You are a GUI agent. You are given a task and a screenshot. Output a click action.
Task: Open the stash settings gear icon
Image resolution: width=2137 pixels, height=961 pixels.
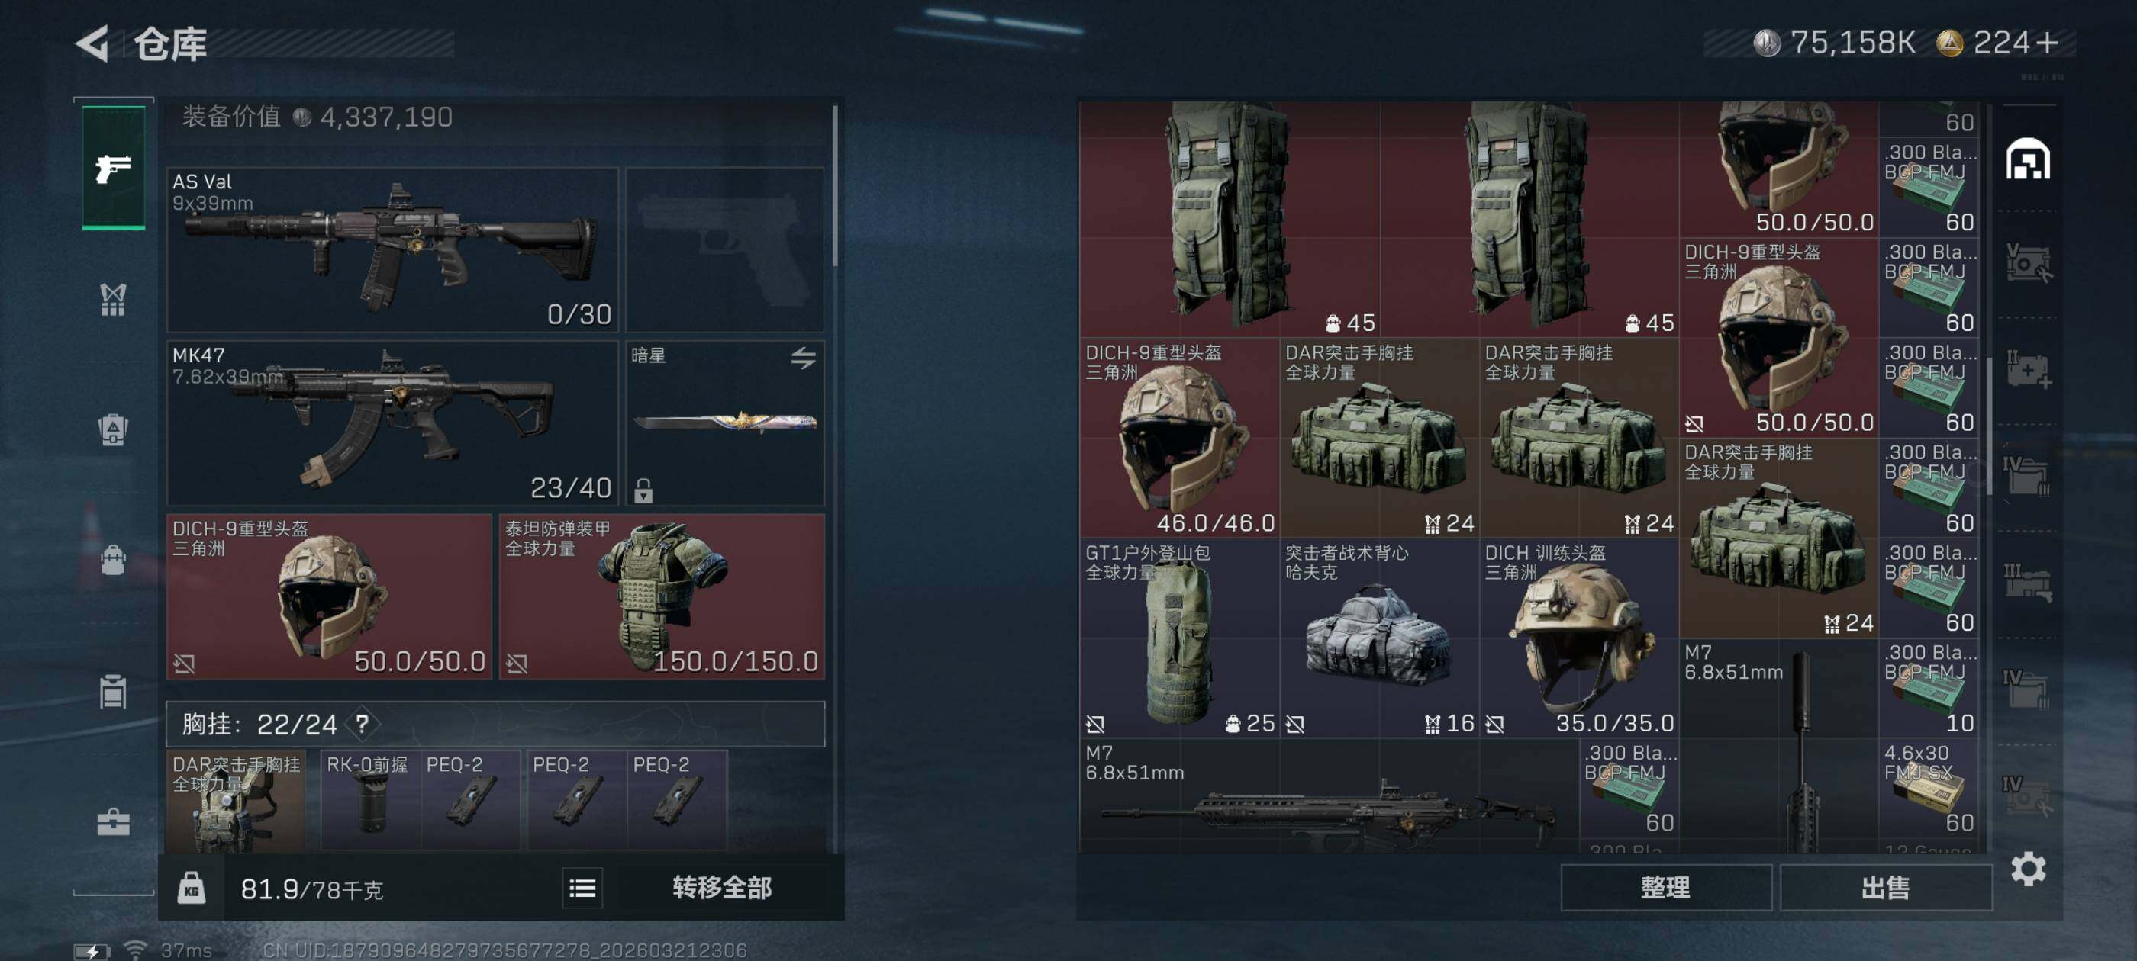2028,869
